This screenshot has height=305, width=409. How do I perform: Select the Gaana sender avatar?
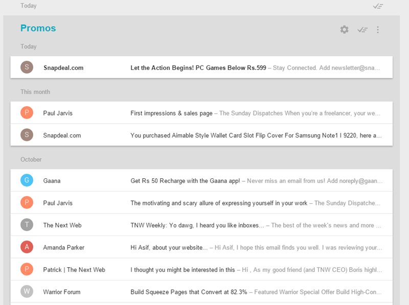pos(27,180)
